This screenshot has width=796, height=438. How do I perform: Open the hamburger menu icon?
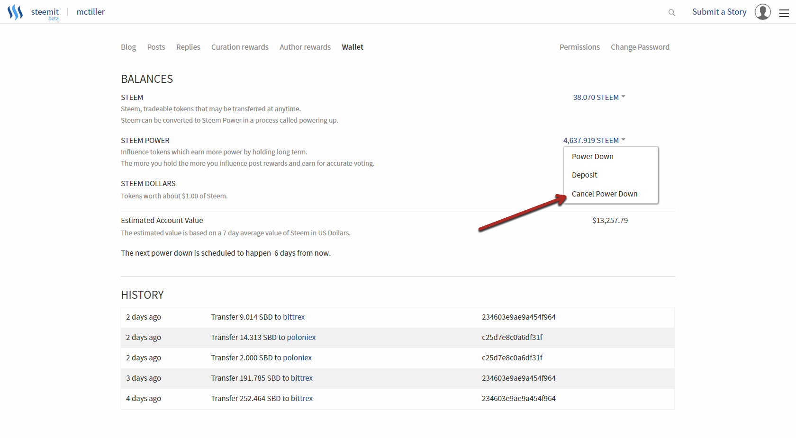784,13
